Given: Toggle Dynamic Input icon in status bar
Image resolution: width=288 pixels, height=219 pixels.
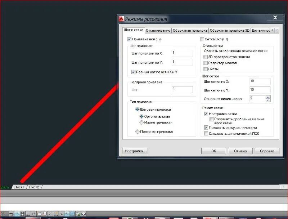Looking at the screenshot, I should pos(61,214).
